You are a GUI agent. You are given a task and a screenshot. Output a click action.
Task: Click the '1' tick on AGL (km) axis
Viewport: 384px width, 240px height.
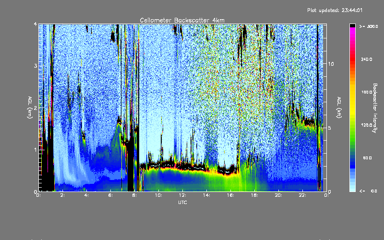pyautogui.click(x=36, y=150)
